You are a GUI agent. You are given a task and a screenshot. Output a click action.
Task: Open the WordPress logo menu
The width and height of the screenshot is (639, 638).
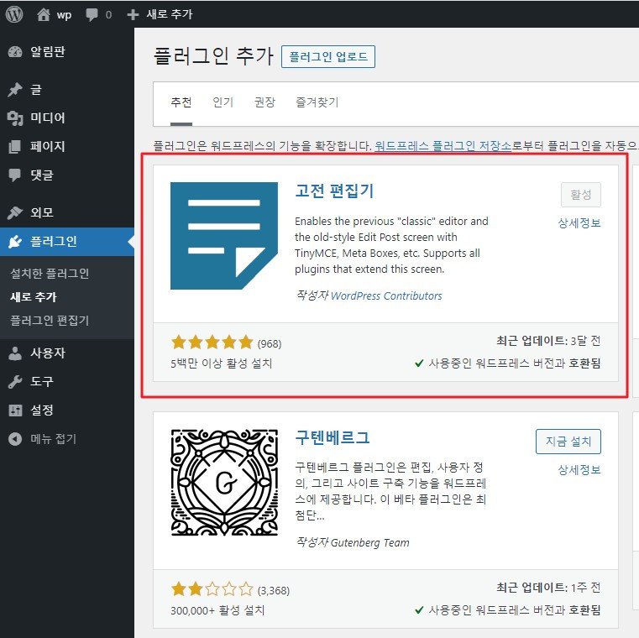14,14
